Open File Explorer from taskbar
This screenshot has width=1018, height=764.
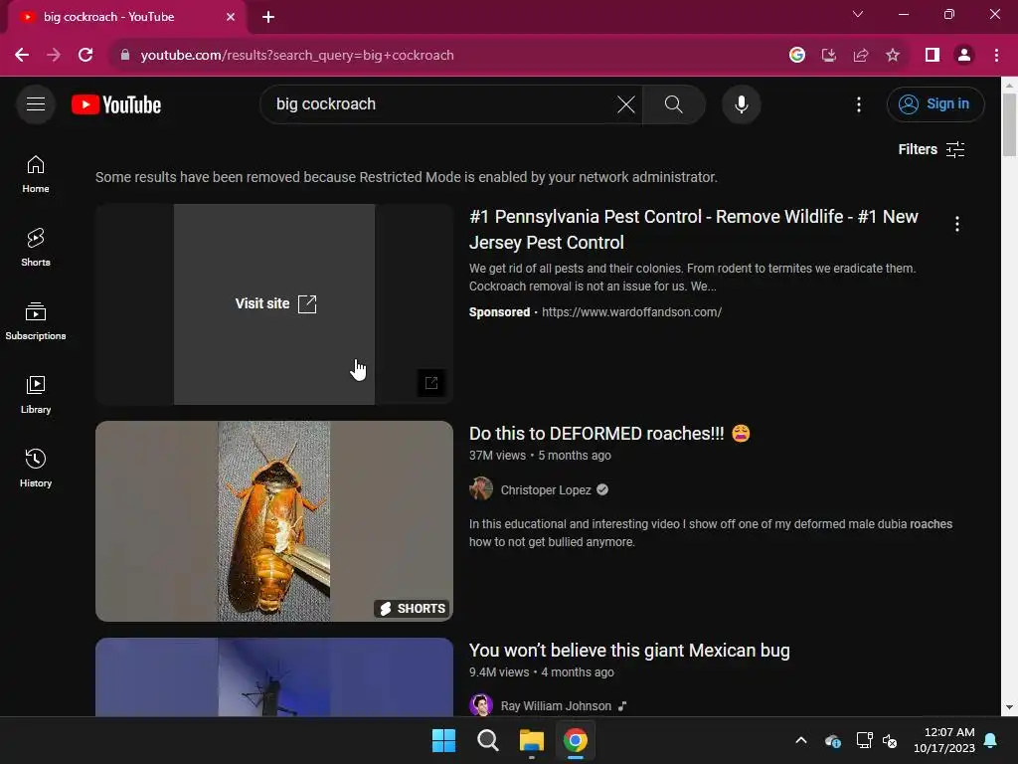tap(531, 740)
